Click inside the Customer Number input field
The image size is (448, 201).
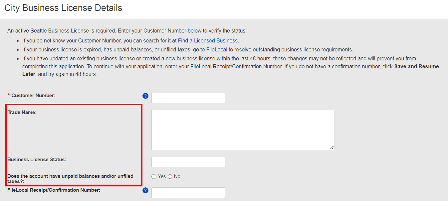(x=188, y=98)
